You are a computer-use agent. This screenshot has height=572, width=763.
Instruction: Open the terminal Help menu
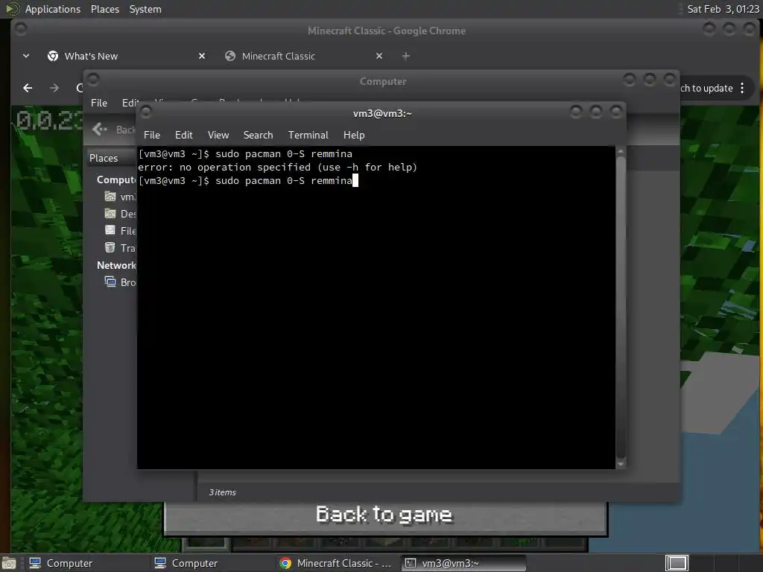[354, 136]
